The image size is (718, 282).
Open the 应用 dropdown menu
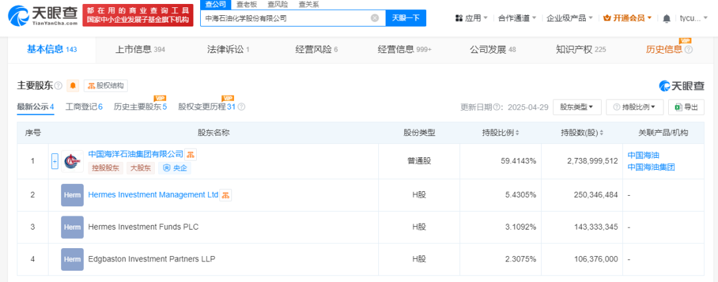(x=471, y=19)
